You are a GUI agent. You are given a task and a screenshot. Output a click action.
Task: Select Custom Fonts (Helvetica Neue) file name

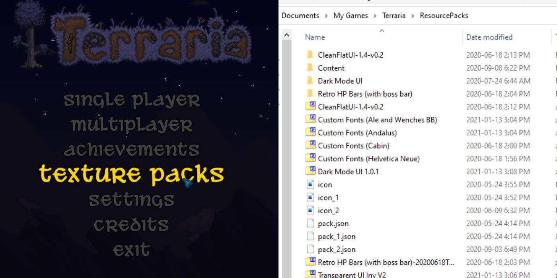369,158
